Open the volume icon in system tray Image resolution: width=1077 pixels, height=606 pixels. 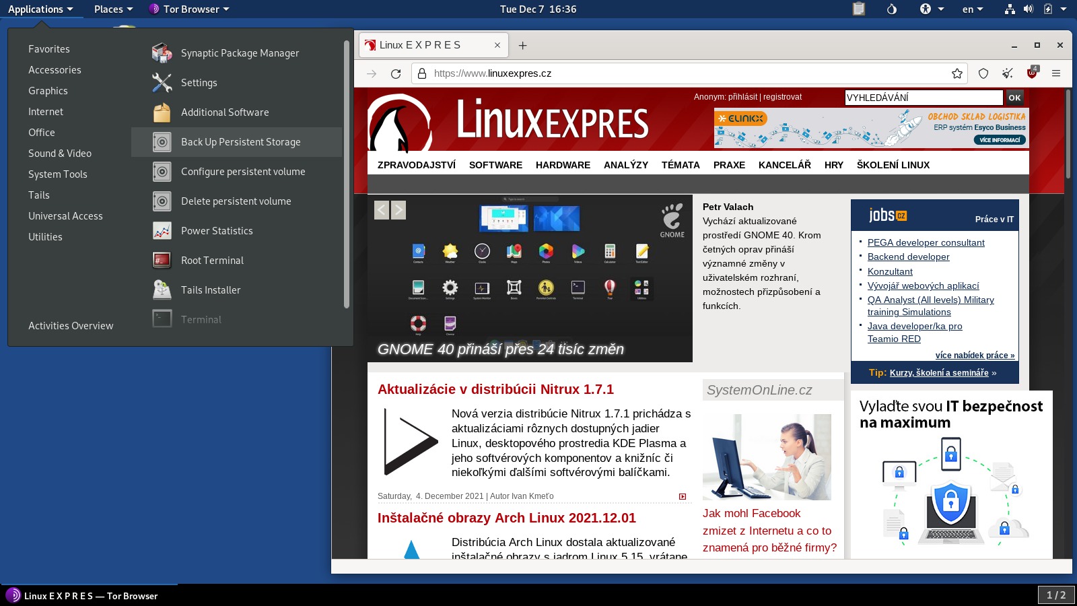pos(1029,9)
